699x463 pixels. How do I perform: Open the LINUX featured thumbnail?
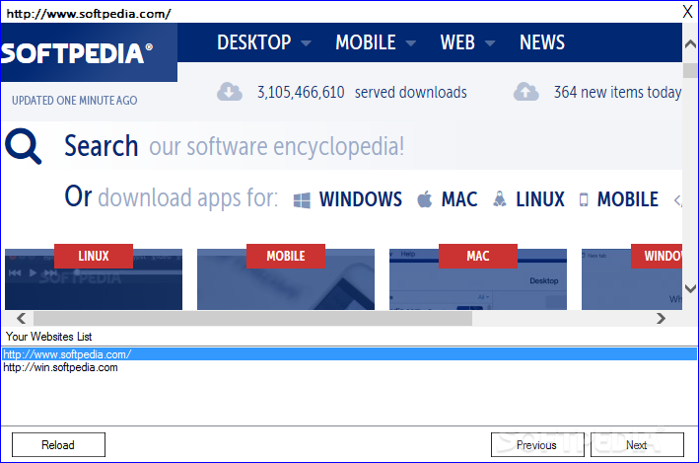pyautogui.click(x=94, y=276)
